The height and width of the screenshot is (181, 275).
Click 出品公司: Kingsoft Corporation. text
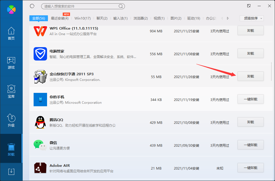click(75, 80)
